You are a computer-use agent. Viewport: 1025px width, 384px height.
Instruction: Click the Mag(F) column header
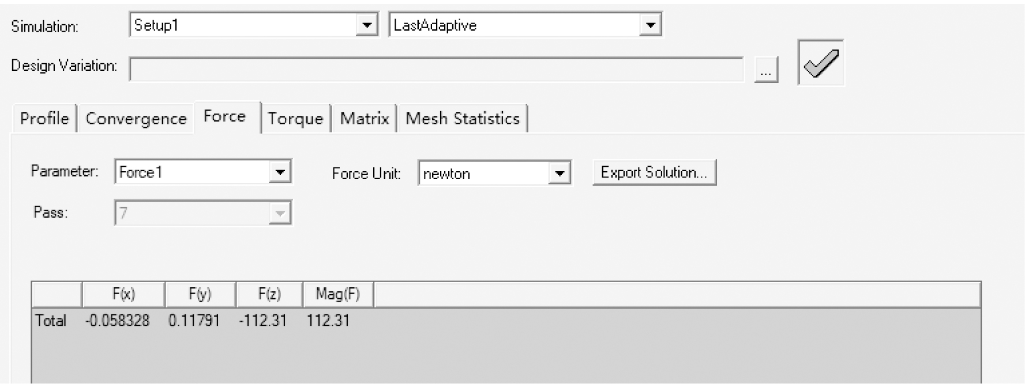tap(338, 295)
